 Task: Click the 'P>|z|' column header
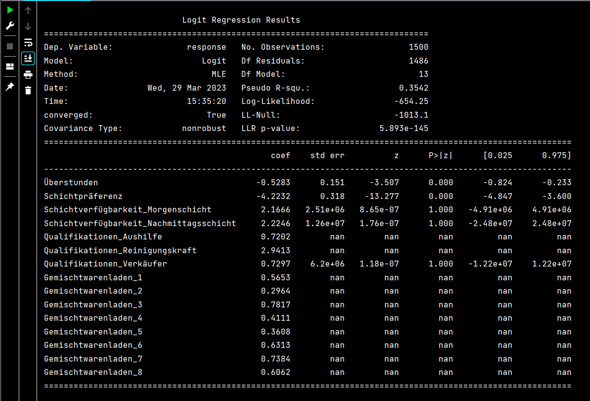[441, 156]
